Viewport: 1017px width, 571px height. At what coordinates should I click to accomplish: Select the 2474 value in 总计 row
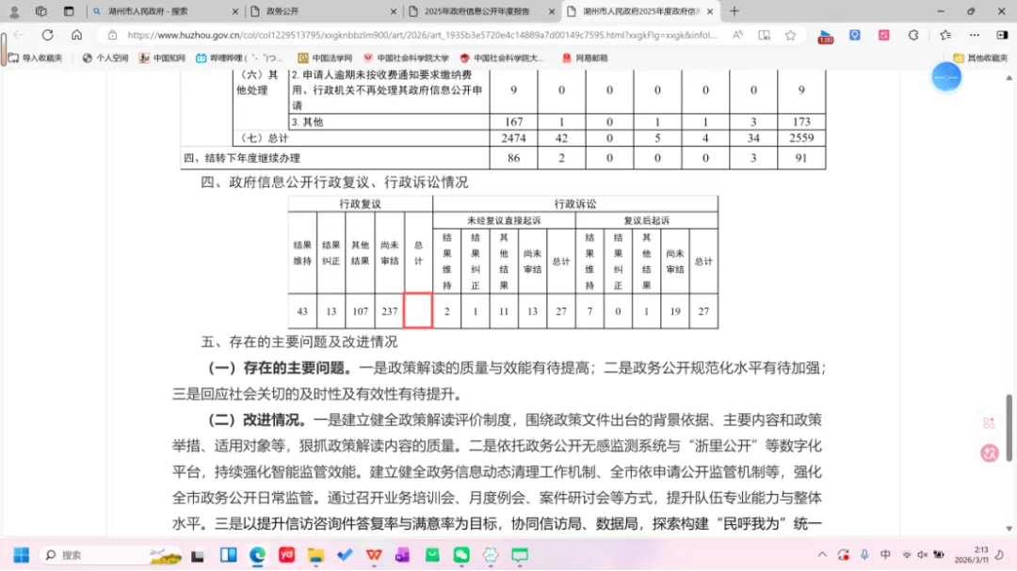tap(513, 138)
